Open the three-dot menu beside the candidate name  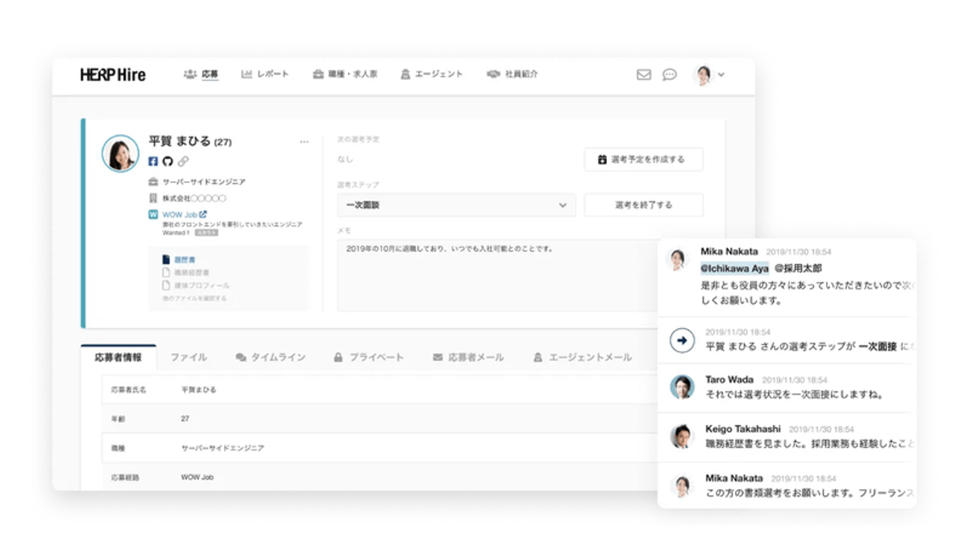point(304,142)
